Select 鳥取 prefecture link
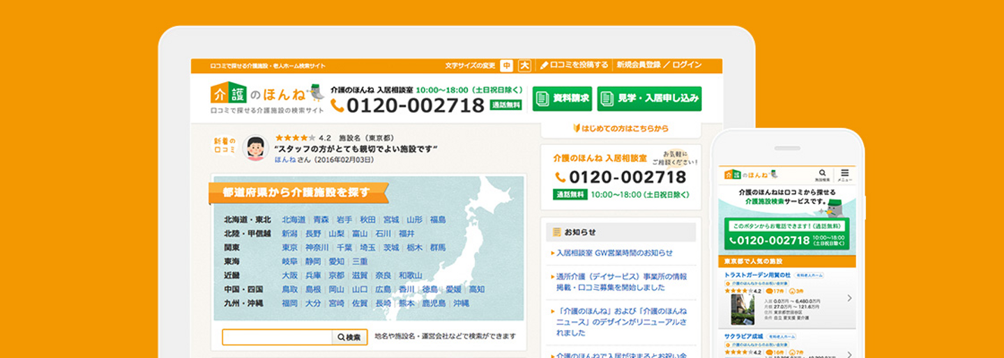The width and height of the screenshot is (1004, 358). [x=289, y=289]
